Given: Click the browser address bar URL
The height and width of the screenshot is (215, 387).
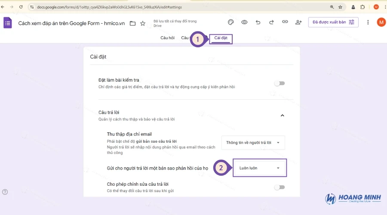Looking at the screenshot, I should (x=109, y=7).
